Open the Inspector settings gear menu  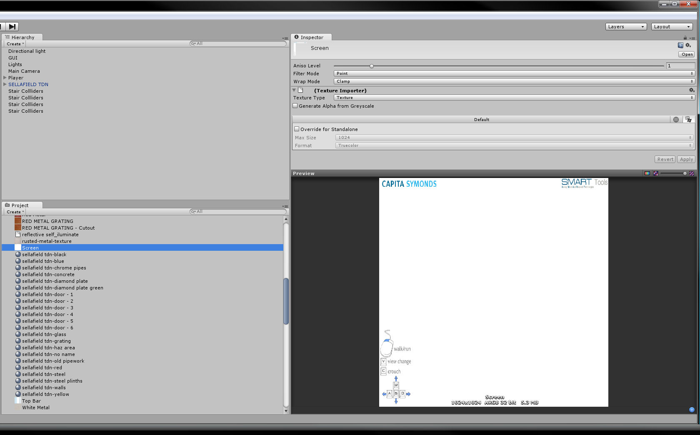point(688,46)
